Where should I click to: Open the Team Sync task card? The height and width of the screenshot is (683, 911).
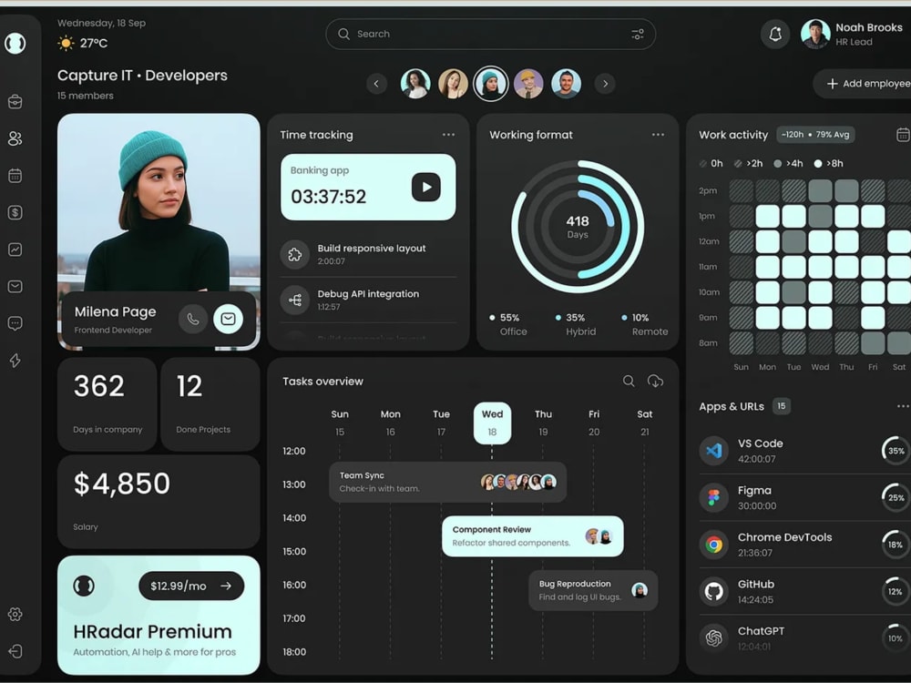point(447,482)
